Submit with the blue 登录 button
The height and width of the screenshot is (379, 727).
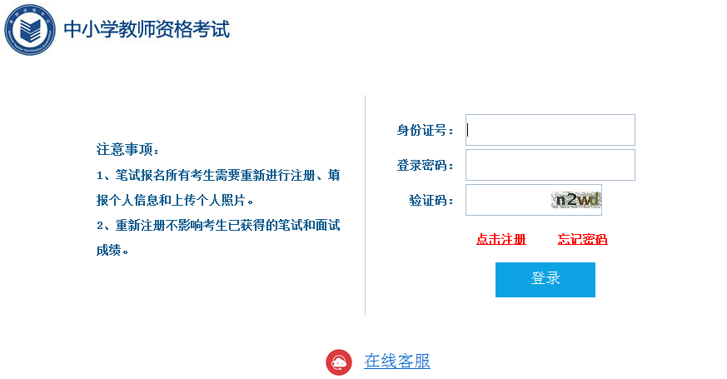545,280
